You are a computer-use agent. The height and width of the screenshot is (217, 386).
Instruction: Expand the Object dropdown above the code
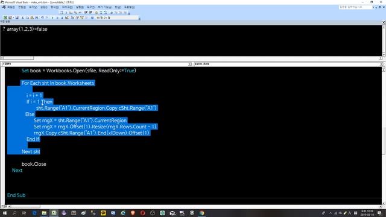[190, 64]
